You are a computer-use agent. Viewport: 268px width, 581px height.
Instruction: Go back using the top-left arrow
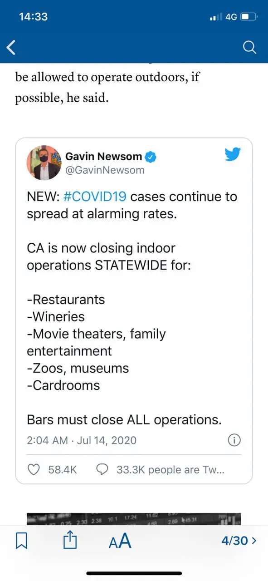click(x=12, y=47)
